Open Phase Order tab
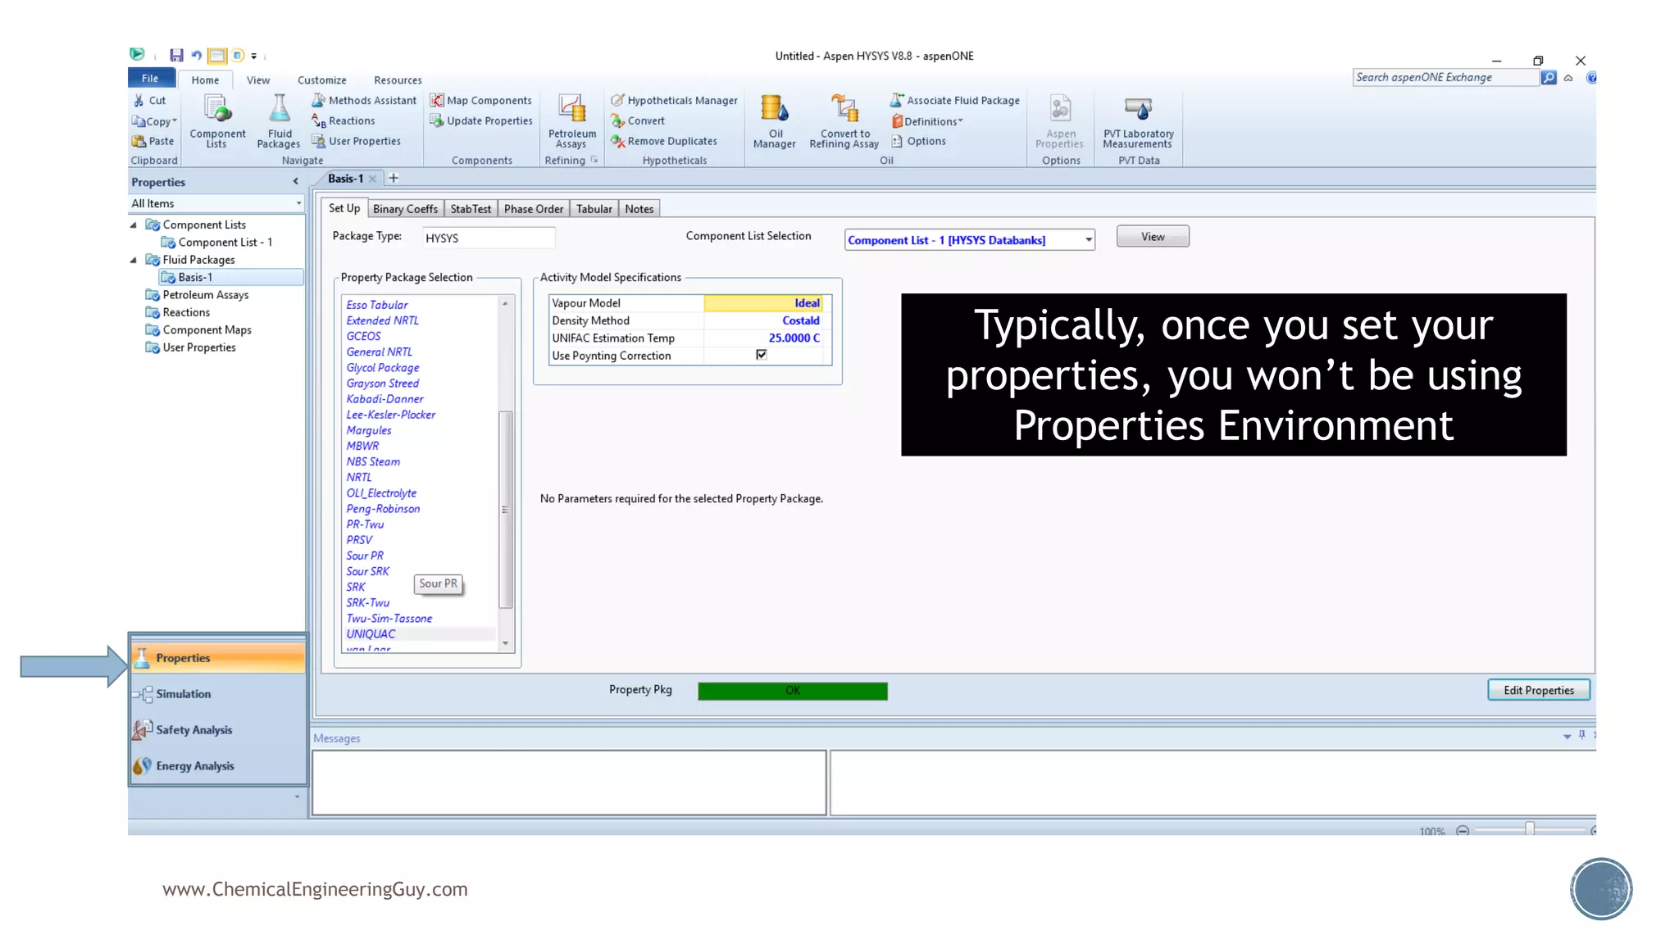The height and width of the screenshot is (944, 1679). pos(533,209)
